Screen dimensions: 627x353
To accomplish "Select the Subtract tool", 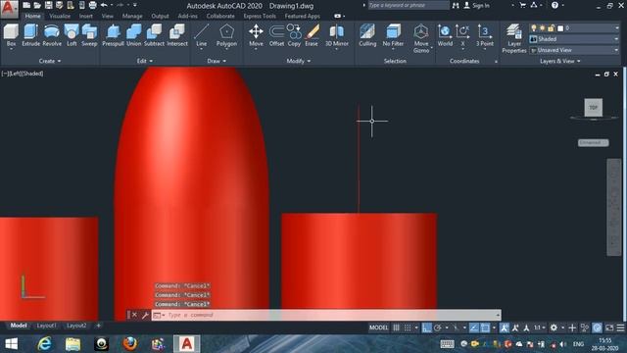I will point(154,35).
